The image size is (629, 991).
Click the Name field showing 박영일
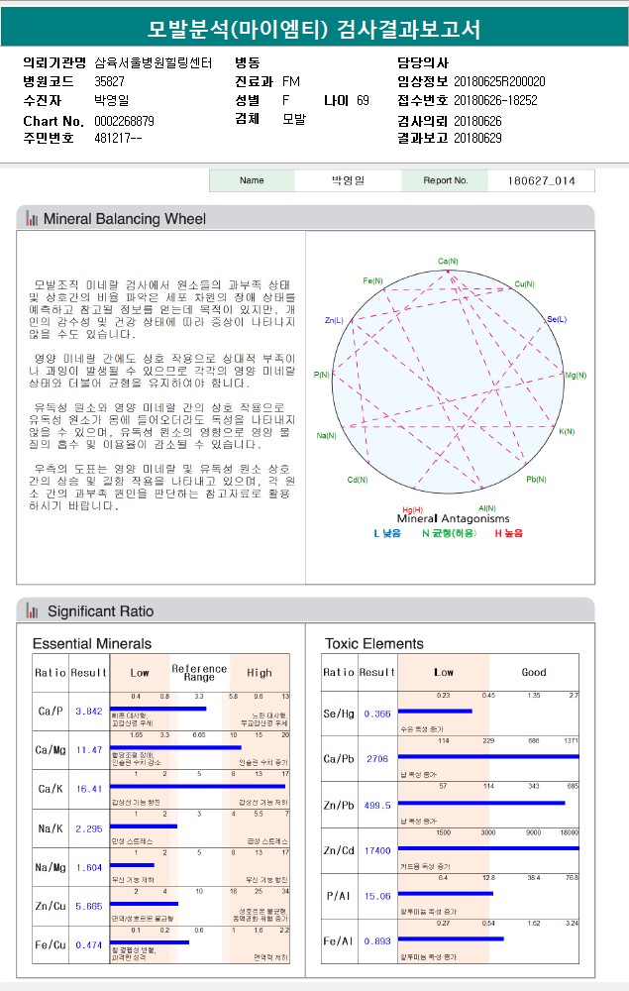pos(348,180)
